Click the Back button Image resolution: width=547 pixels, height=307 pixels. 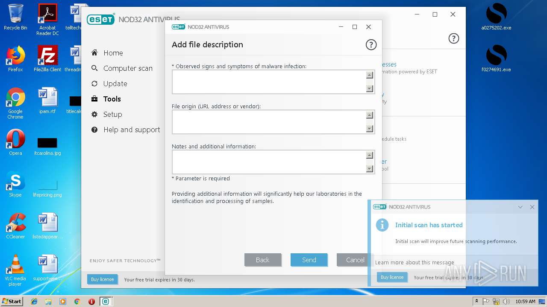coord(263,260)
